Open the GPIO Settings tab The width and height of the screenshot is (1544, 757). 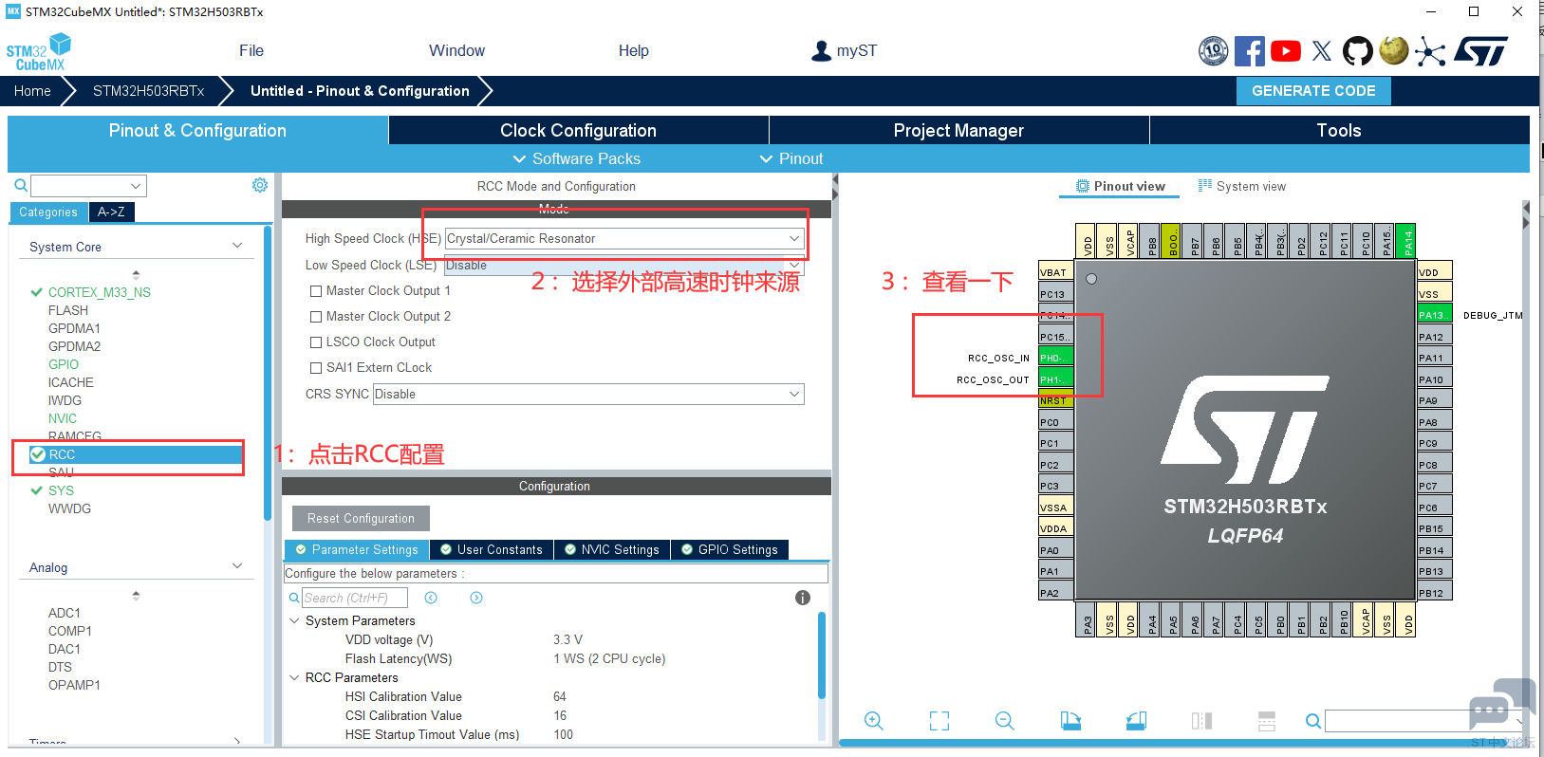730,549
